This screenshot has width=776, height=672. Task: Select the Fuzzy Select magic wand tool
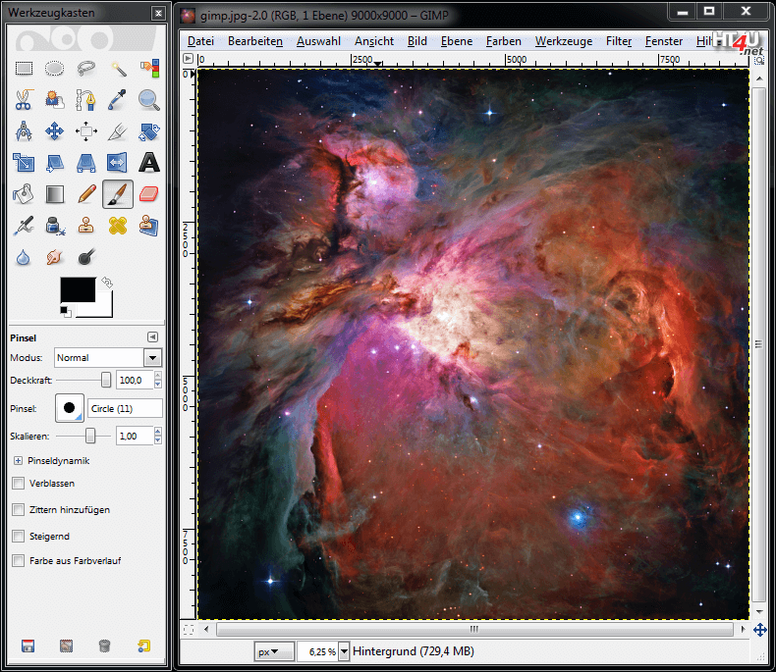118,69
